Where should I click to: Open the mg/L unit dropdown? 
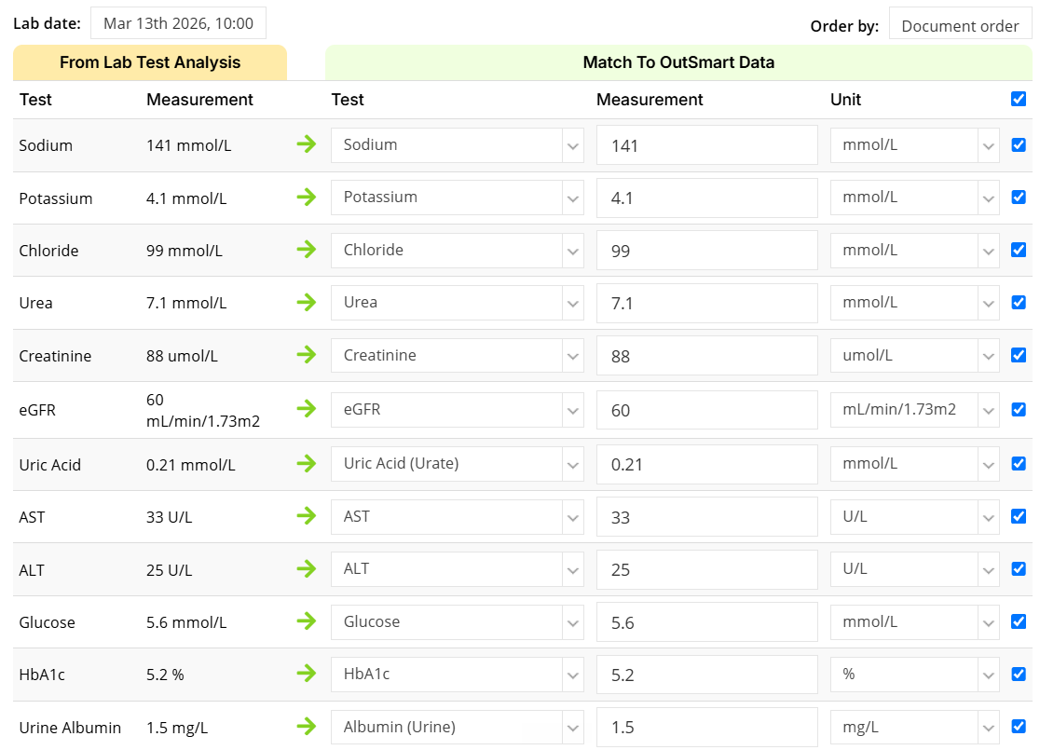click(x=914, y=728)
